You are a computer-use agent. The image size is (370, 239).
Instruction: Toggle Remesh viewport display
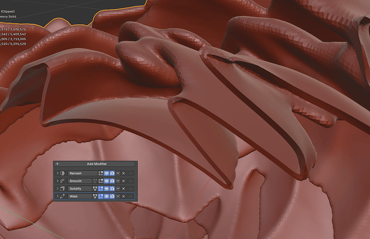(106, 173)
